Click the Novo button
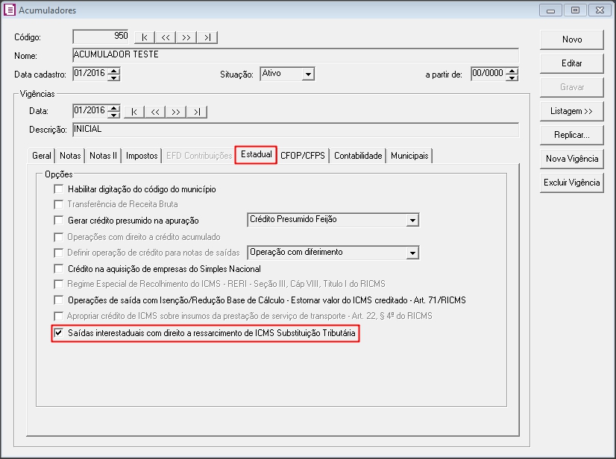Viewport: 616px width, 459px height. [571, 39]
